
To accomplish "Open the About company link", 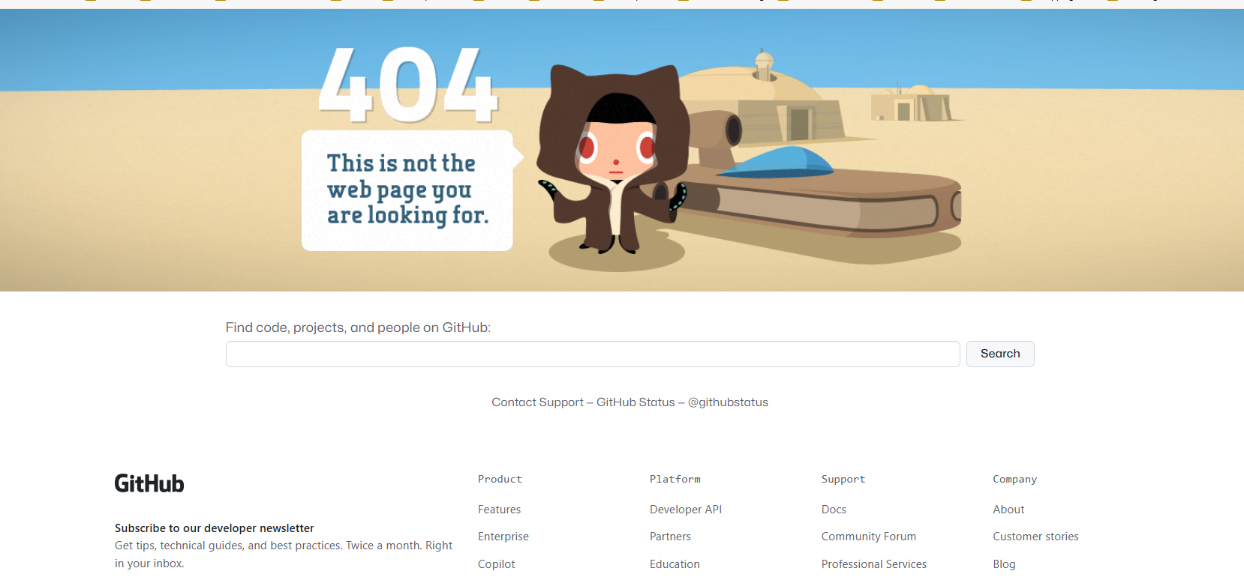I will [1008, 510].
